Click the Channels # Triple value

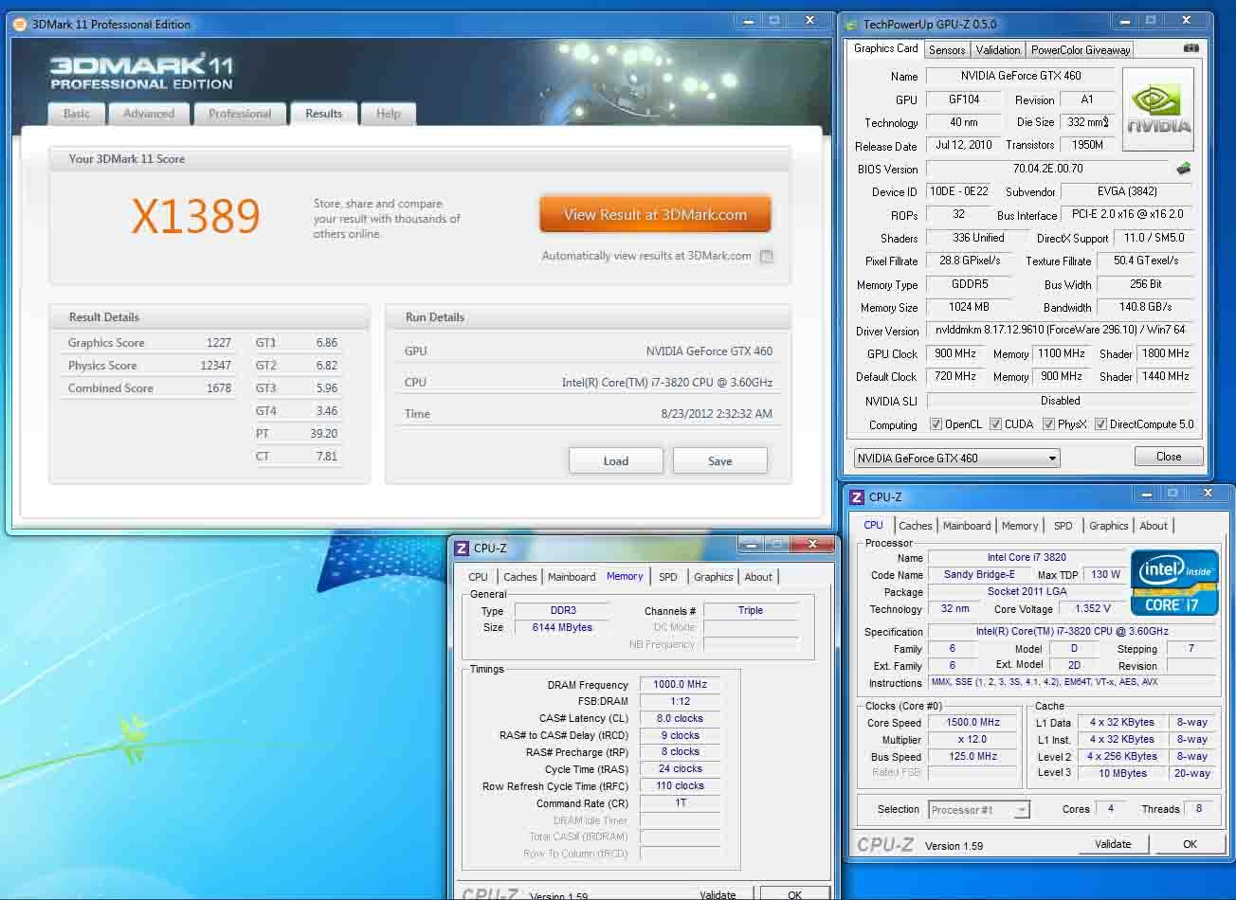coord(751,610)
